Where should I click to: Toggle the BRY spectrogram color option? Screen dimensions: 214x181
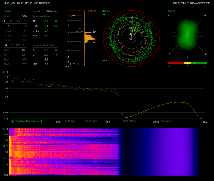(x=5, y=146)
